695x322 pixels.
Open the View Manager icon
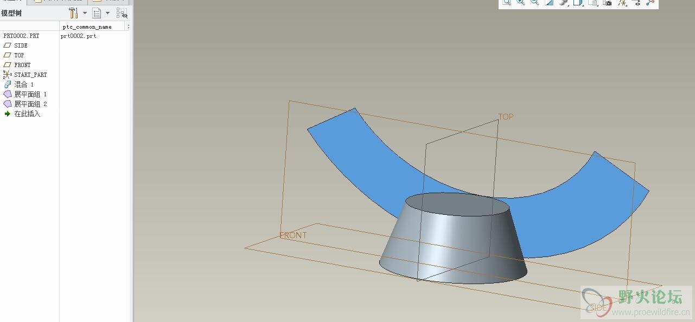pos(593,3)
